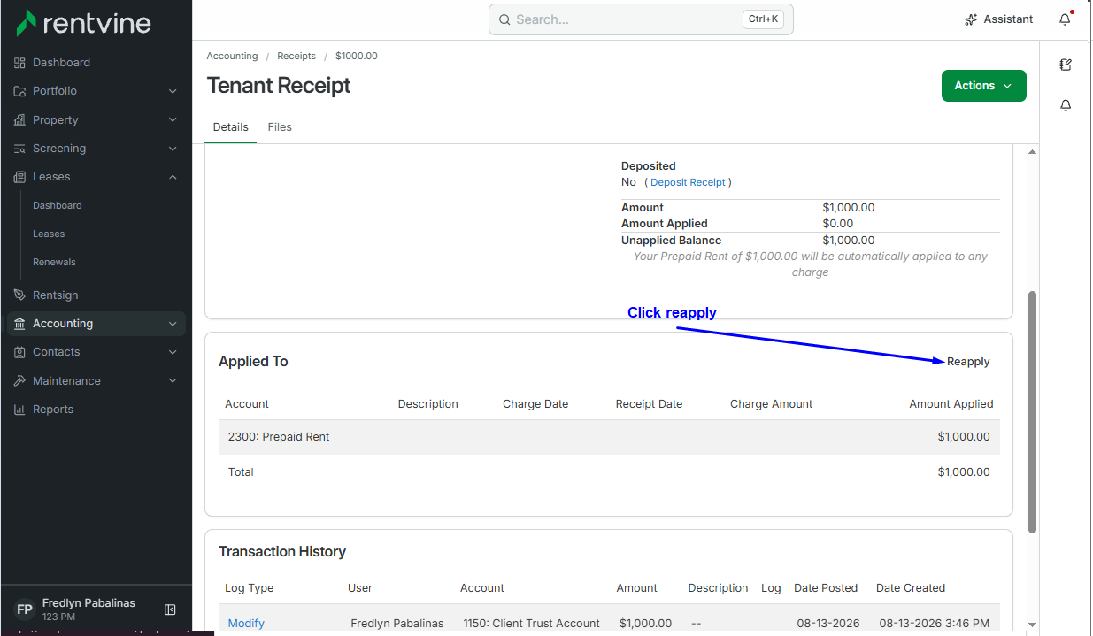Expand the Accounting menu chevron
The height and width of the screenshot is (636, 1093).
click(173, 324)
